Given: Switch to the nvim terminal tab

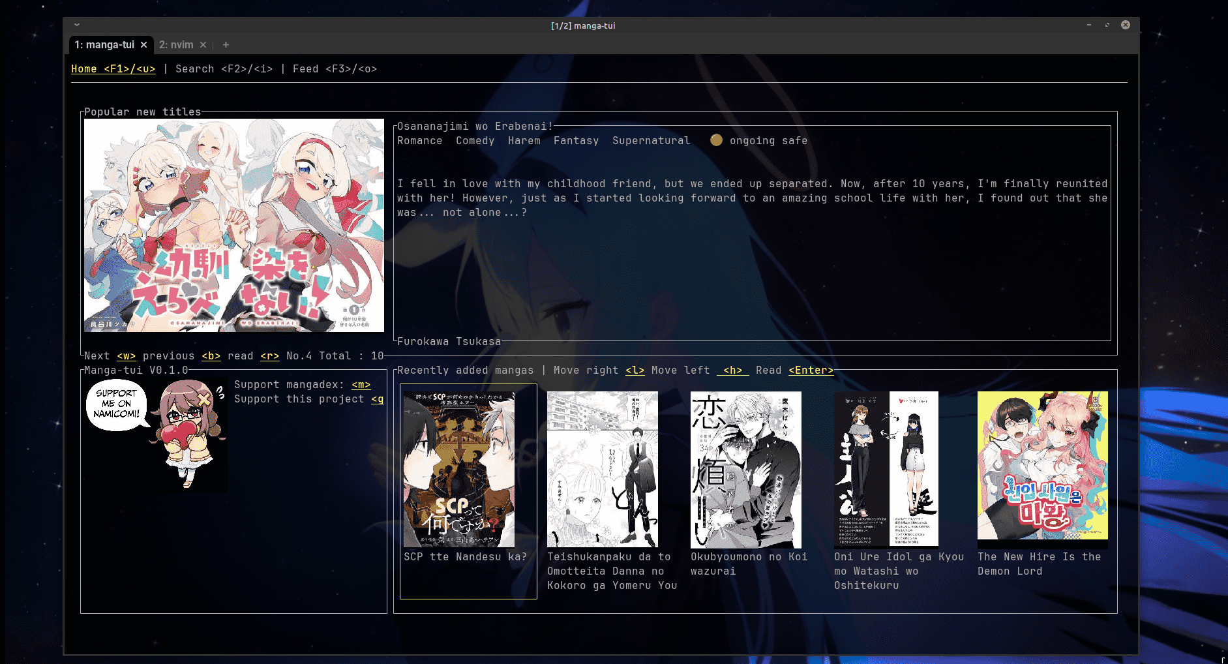Looking at the screenshot, I should tap(176, 45).
